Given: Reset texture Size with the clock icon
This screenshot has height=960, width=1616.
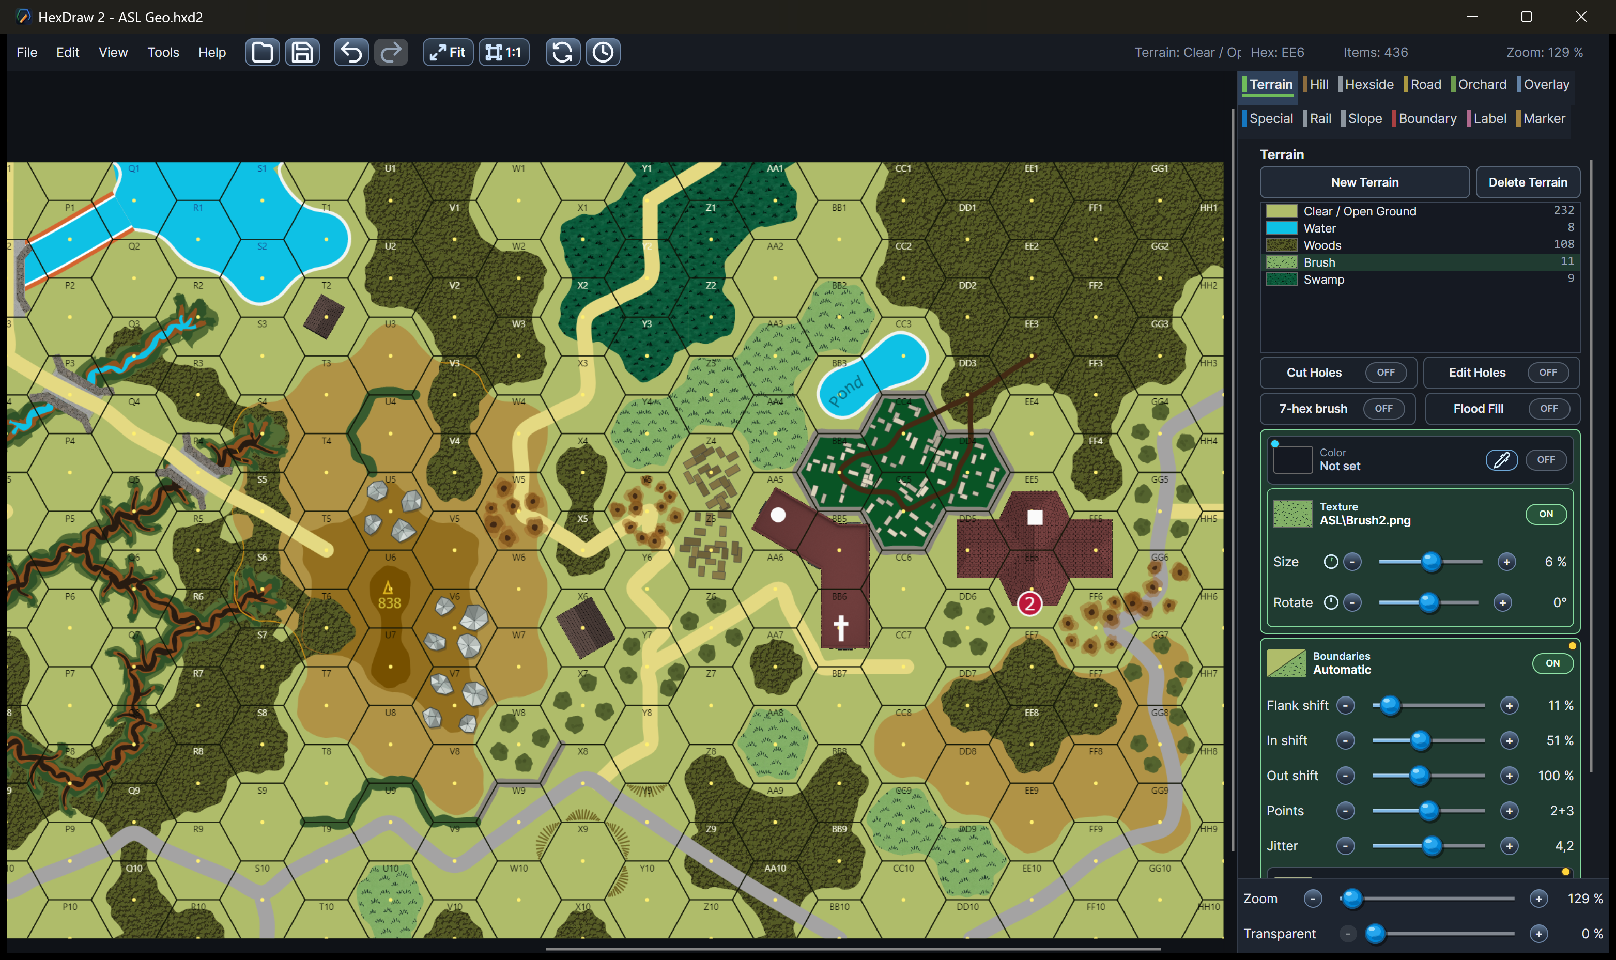Looking at the screenshot, I should pos(1331,562).
